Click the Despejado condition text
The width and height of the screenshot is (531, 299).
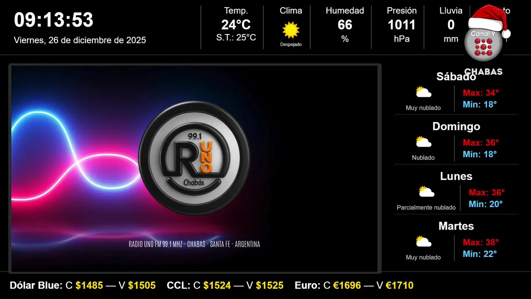pos(291,44)
